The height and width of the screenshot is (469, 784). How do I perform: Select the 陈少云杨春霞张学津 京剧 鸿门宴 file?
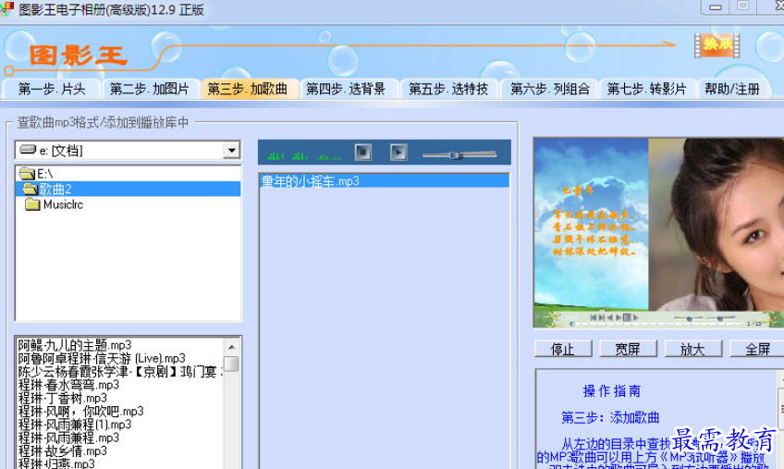click(x=120, y=372)
